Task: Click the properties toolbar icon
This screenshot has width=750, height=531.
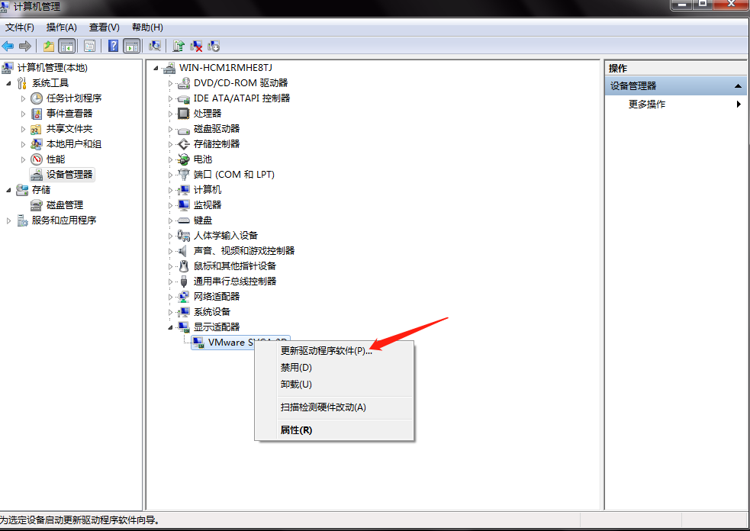Action: coord(153,46)
